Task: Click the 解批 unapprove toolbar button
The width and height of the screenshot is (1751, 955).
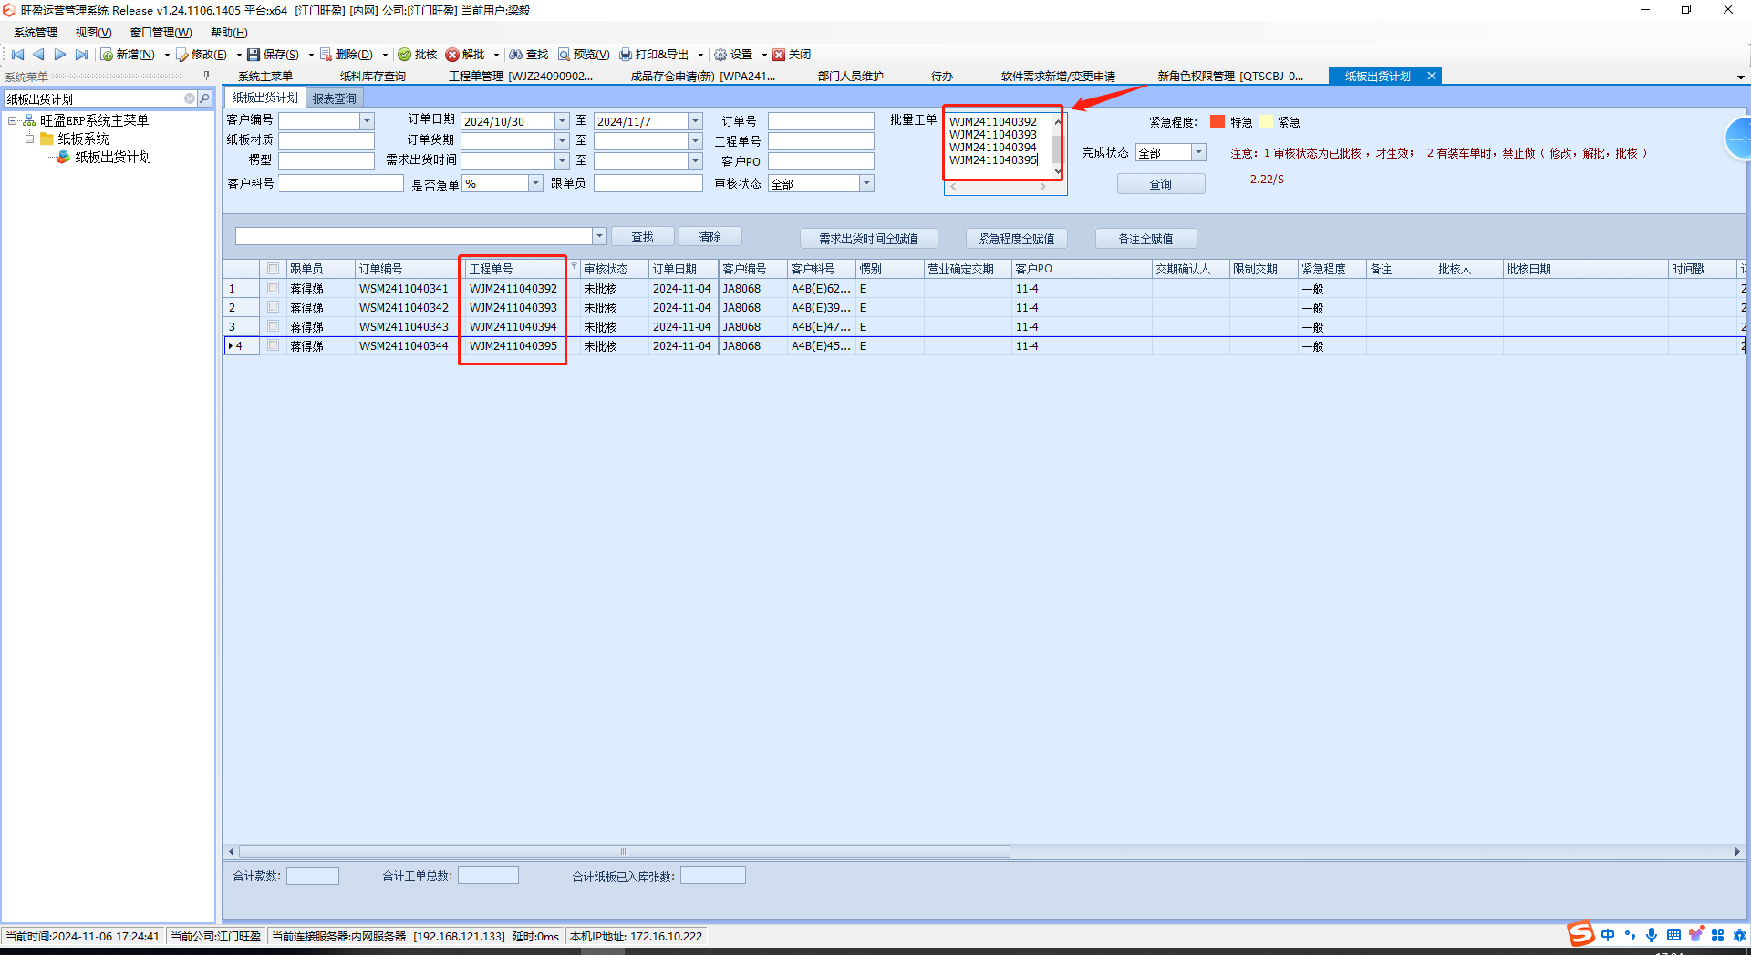Action: [x=466, y=55]
